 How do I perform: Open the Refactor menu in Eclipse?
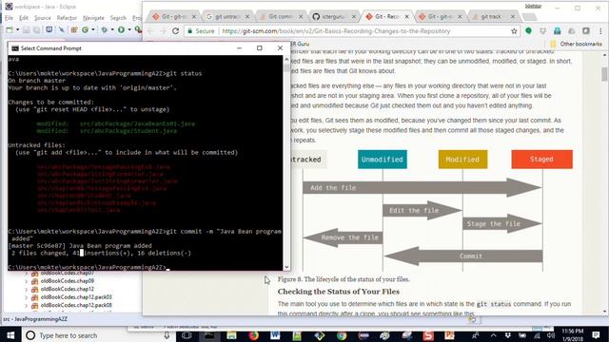tap(67, 18)
